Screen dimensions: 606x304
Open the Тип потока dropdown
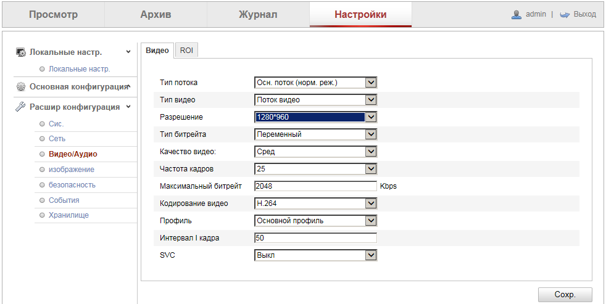[x=316, y=82]
